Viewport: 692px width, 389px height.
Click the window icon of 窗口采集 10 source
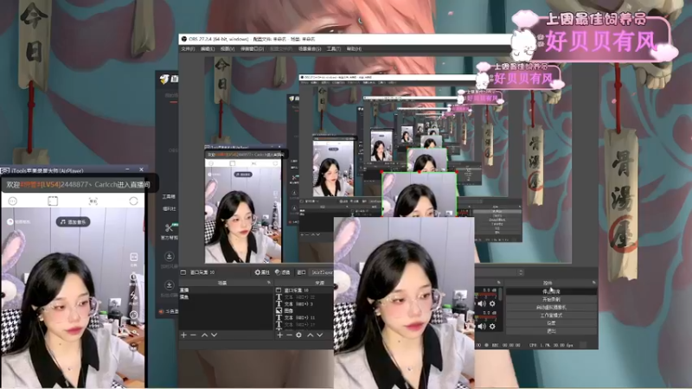(279, 290)
